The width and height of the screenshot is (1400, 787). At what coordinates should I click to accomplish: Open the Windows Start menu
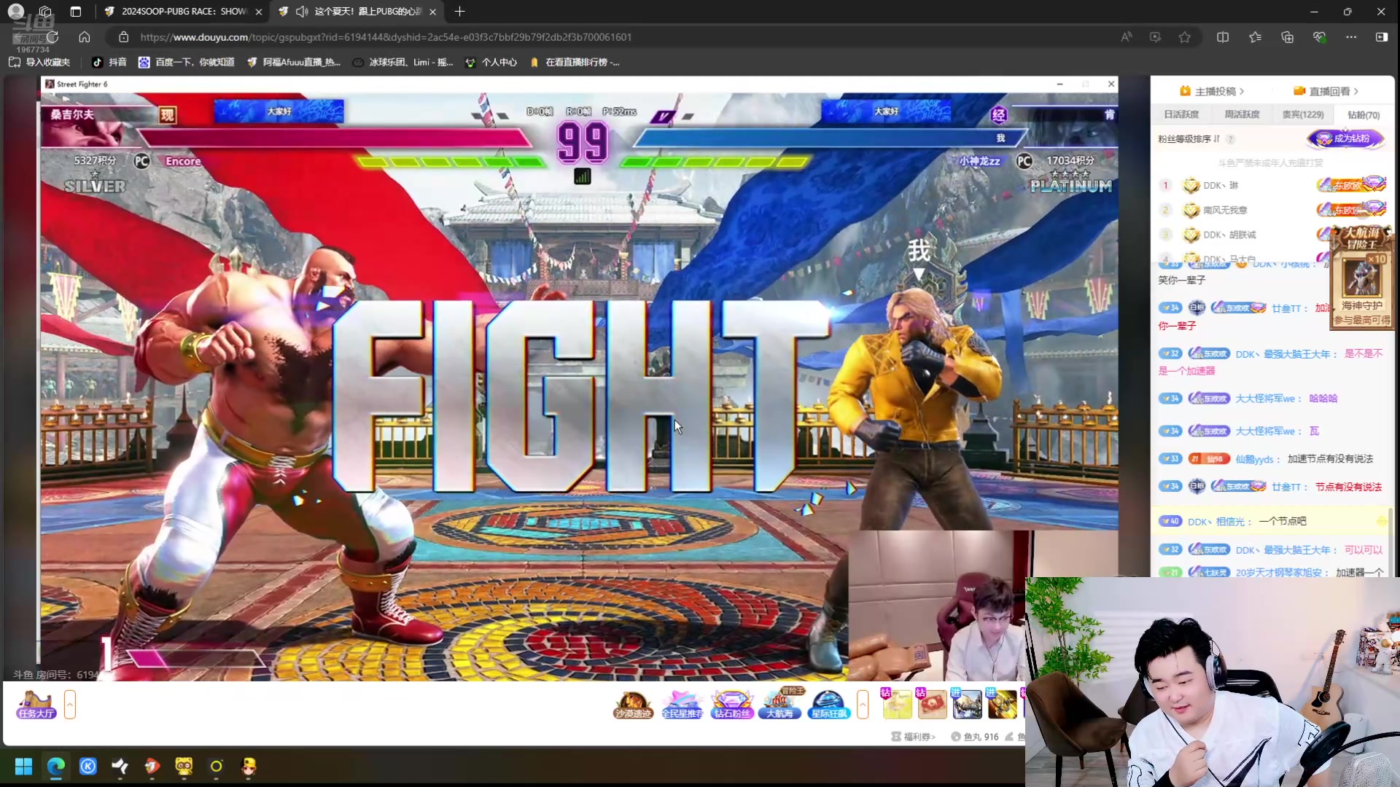23,767
